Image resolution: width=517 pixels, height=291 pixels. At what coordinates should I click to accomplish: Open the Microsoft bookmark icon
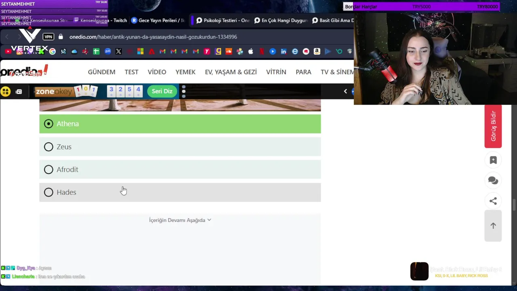pyautogui.click(x=140, y=51)
